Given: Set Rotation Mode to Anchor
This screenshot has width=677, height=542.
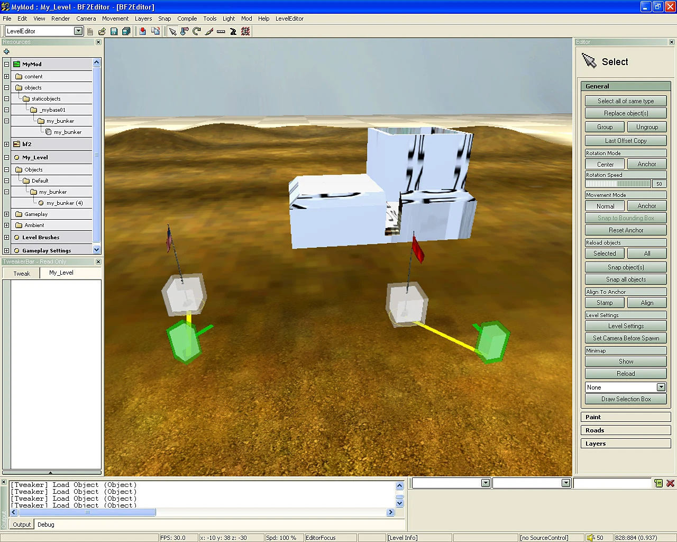Looking at the screenshot, I should (x=646, y=164).
